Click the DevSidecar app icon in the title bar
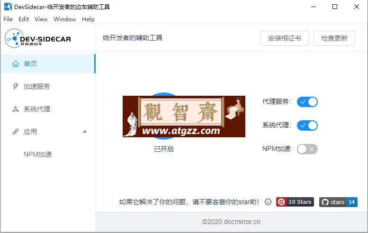Screen dimensions: 368x233 pos(8,7)
